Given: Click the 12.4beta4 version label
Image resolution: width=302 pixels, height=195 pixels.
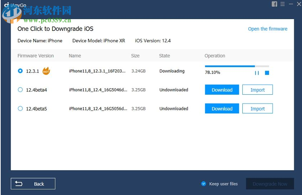Looking at the screenshot, I should (37, 90).
